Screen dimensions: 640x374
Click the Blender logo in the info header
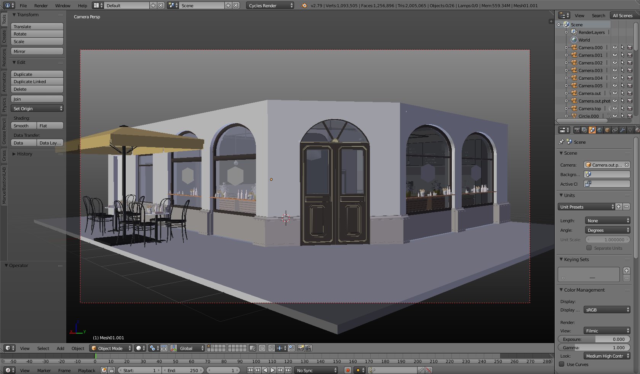[x=304, y=5]
